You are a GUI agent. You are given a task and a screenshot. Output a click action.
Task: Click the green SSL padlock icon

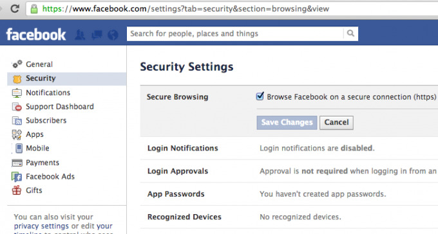click(34, 9)
